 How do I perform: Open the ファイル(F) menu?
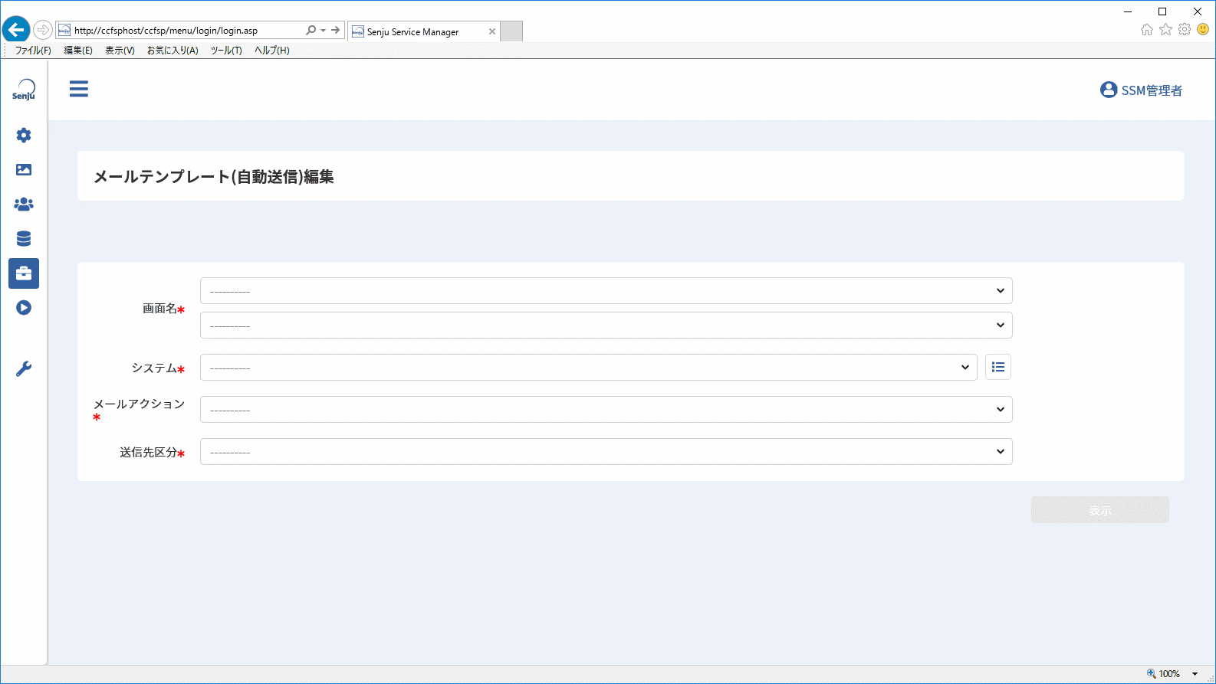[x=33, y=51]
